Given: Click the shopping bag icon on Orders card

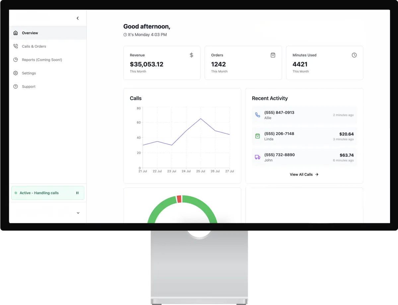Looking at the screenshot, I should 273,55.
